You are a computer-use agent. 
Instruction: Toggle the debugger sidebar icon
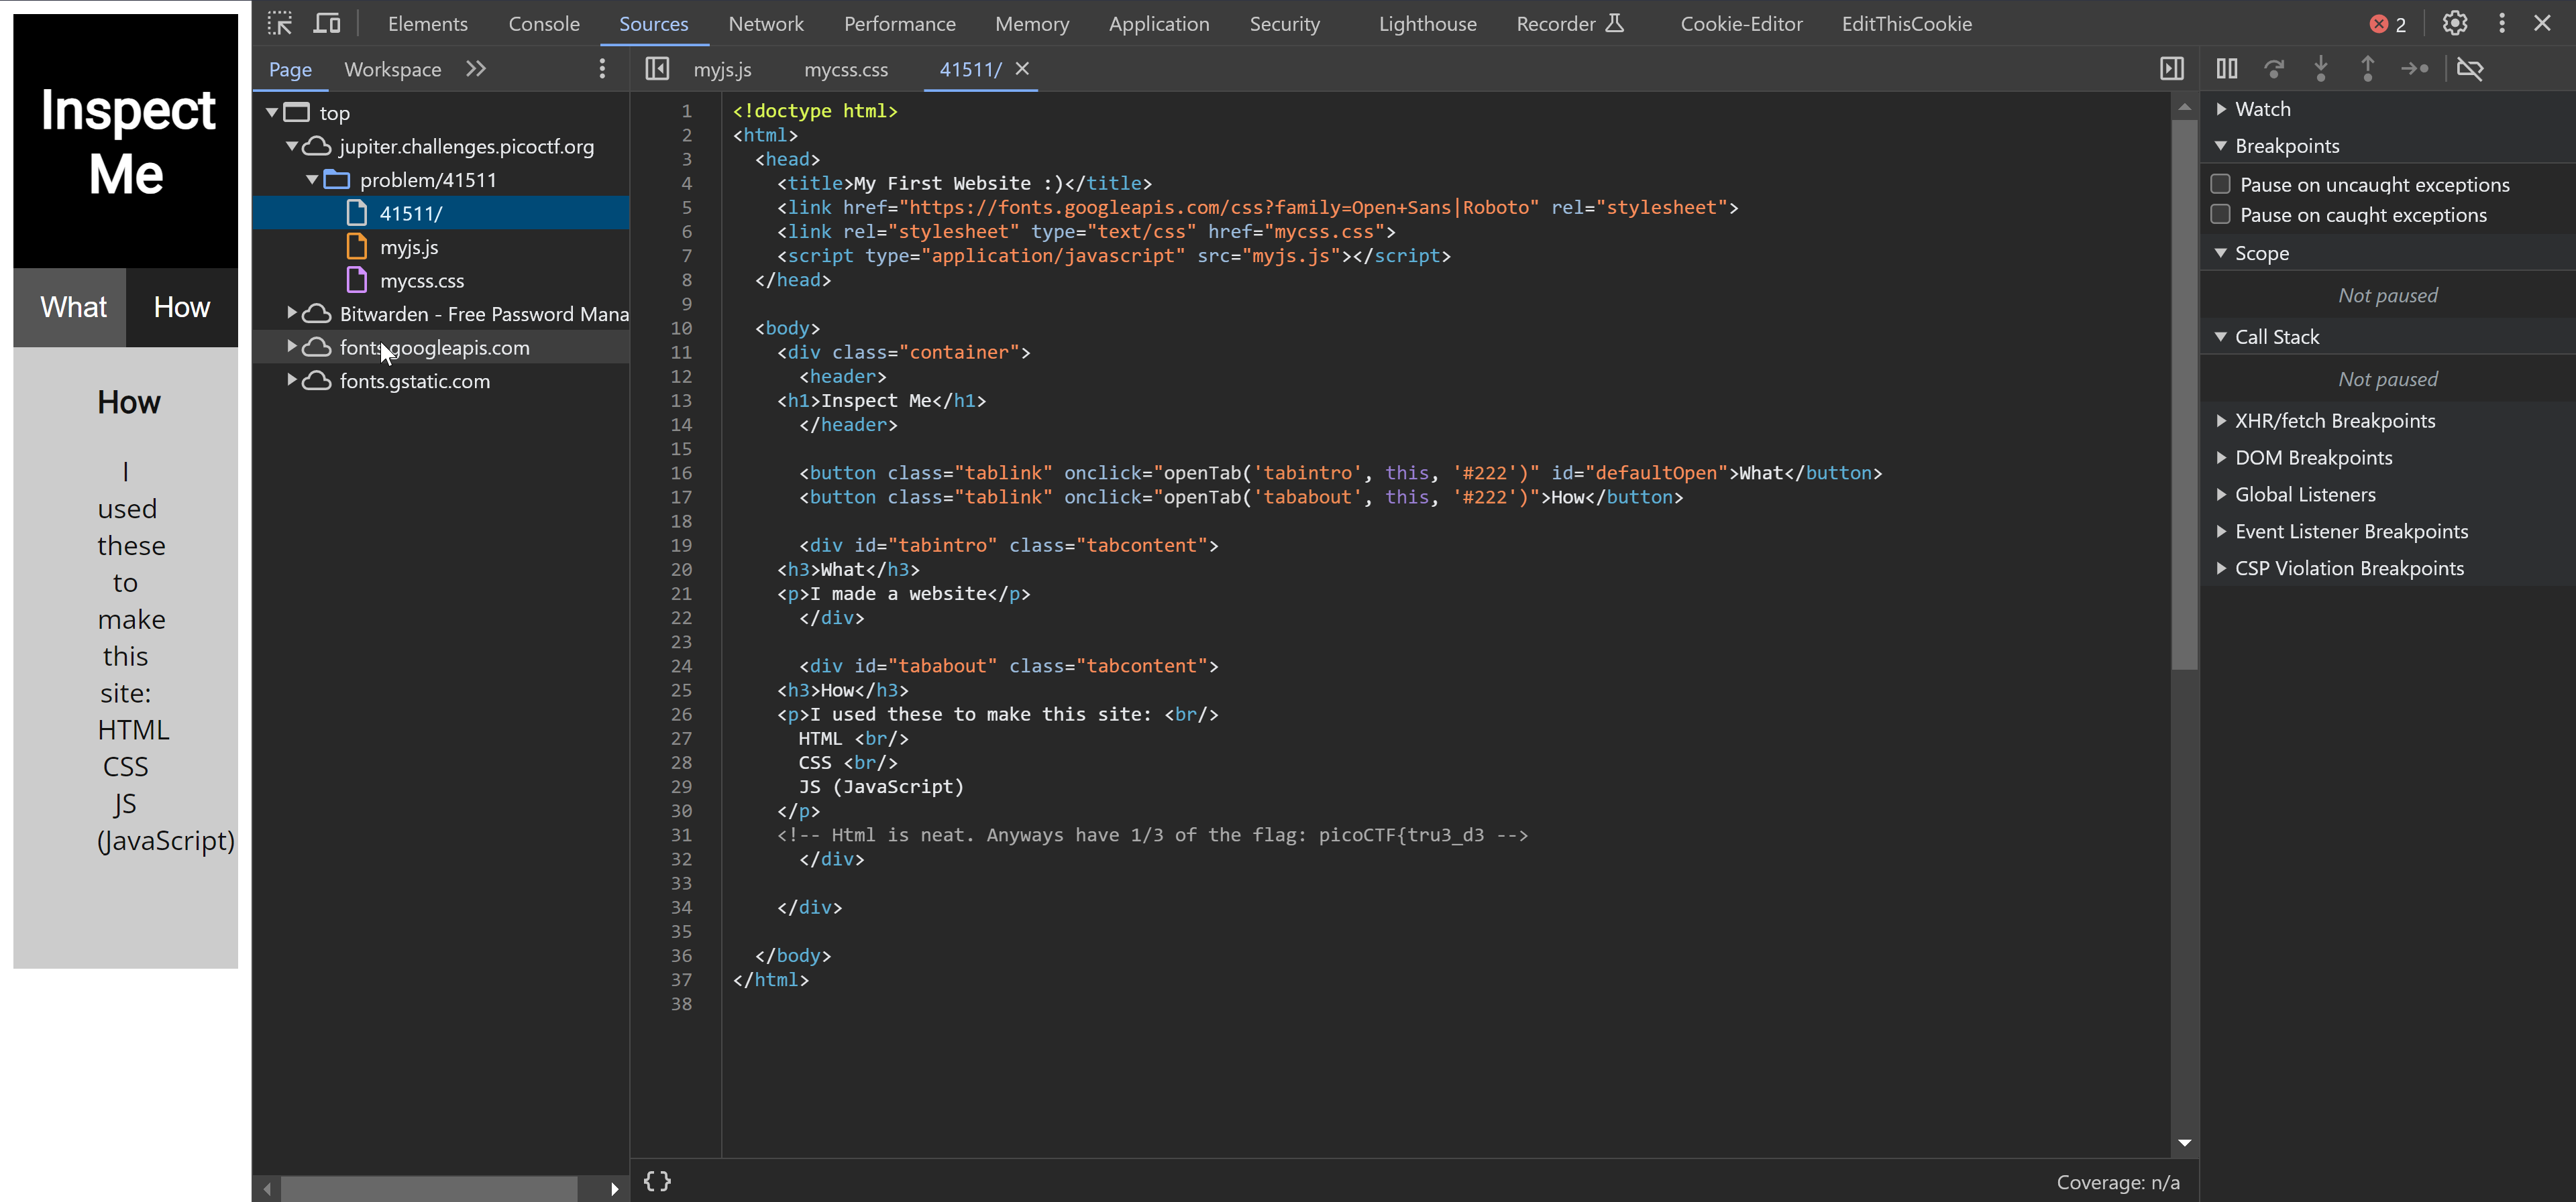pos(2171,69)
